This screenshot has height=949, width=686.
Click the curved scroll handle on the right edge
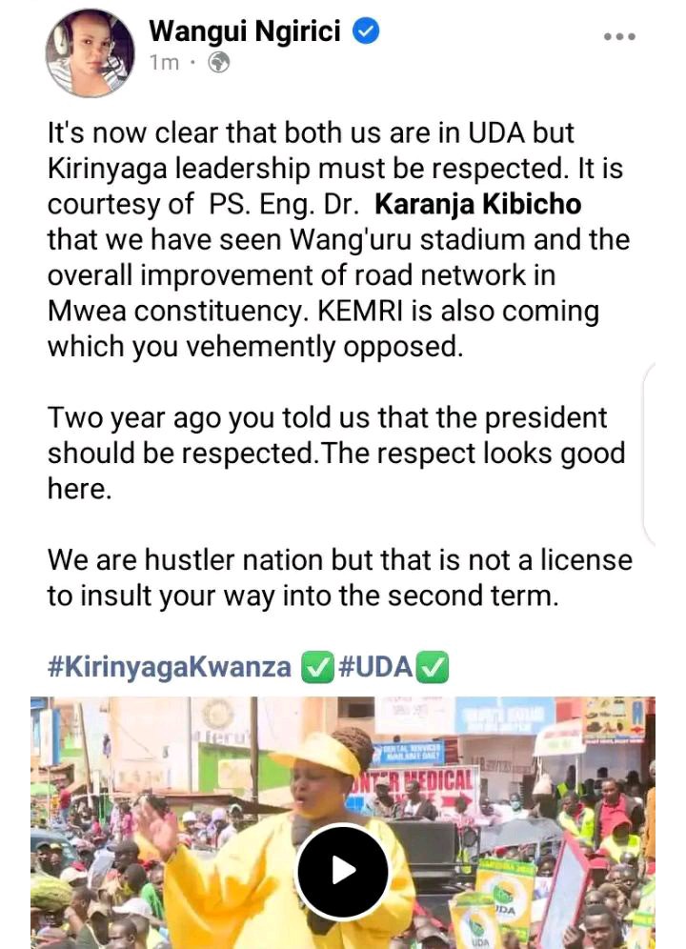(649, 454)
